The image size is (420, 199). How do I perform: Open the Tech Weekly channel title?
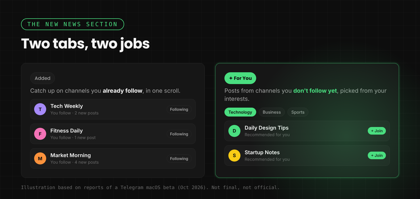pyautogui.click(x=67, y=106)
